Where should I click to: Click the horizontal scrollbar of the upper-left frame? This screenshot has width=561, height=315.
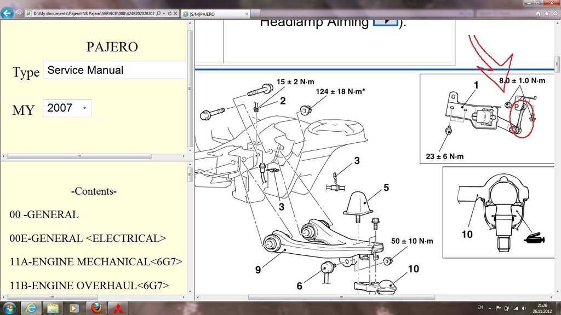tap(94, 156)
